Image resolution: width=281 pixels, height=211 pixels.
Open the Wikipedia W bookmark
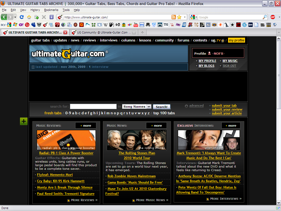[106, 25]
